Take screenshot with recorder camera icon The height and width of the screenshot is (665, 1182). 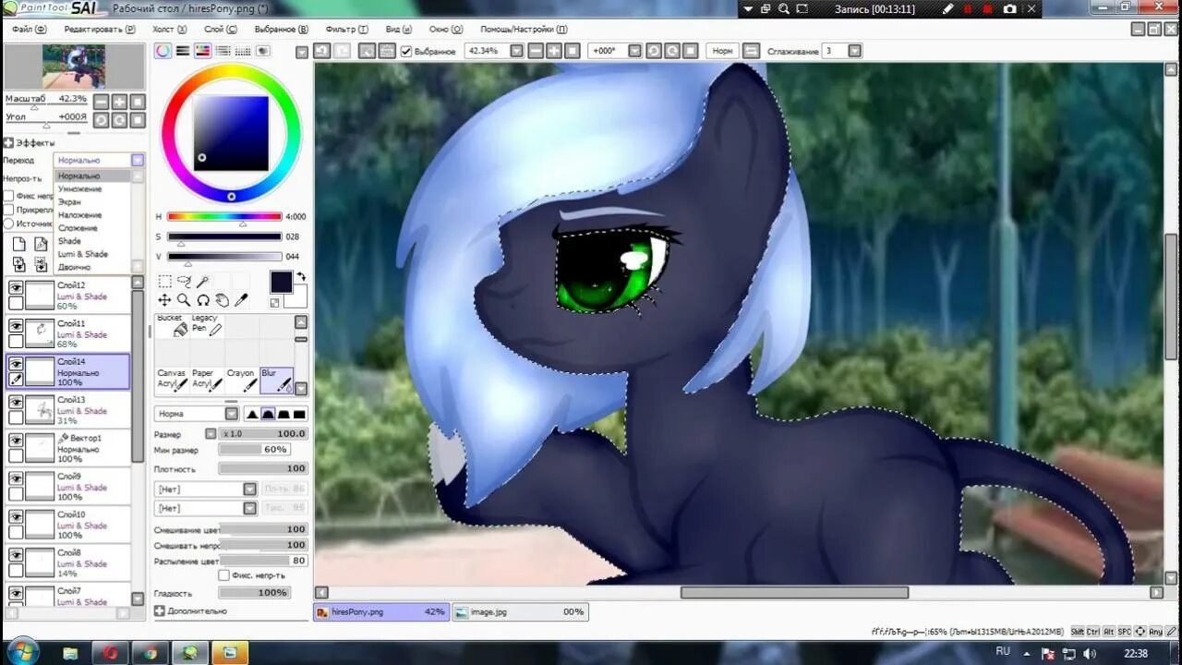pos(1009,9)
